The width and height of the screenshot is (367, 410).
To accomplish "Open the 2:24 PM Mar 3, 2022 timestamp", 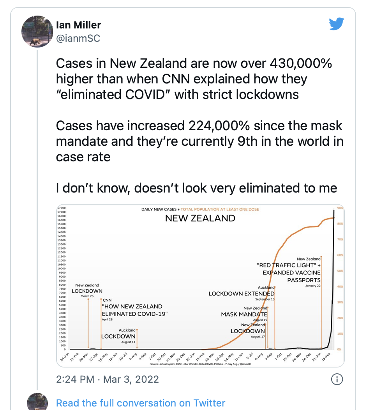I will pos(108,379).
